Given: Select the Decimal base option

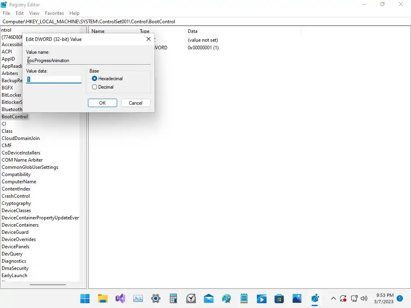Looking at the screenshot, I should [x=103, y=87].
